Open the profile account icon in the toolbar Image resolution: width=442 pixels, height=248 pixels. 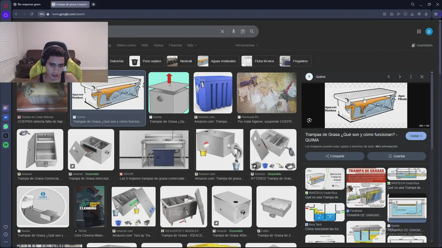tap(426, 14)
